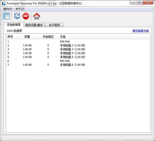Select 本地磁盘 4 (1.00 GB) row
Viewport: 155px width, 141px height.
point(78,49)
